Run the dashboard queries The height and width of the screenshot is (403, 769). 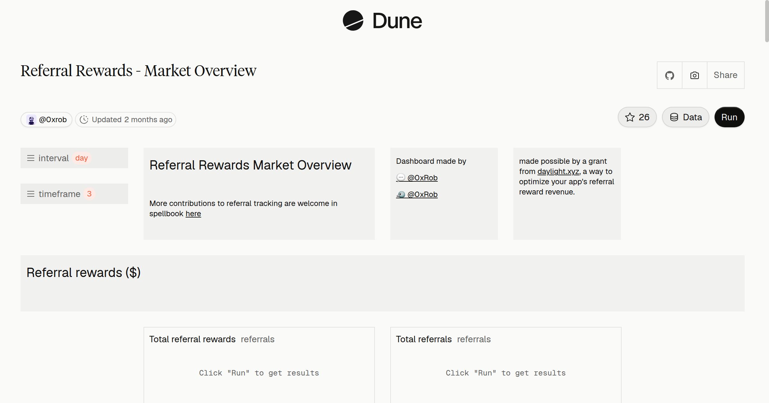pos(729,117)
